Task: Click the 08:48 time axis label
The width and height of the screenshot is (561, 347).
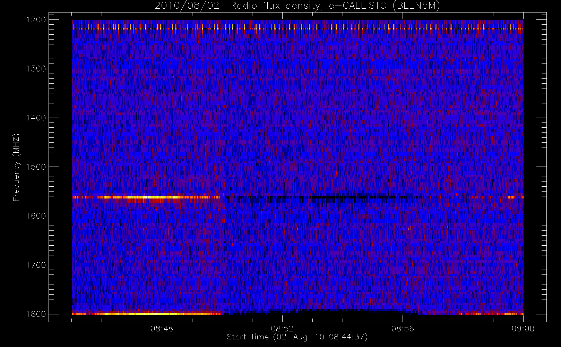Action: point(162,329)
